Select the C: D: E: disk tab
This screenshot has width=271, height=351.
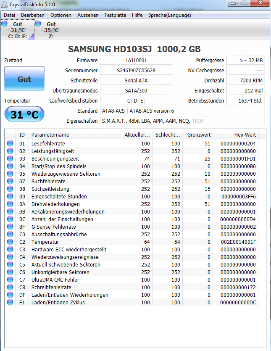pyautogui.click(x=18, y=30)
